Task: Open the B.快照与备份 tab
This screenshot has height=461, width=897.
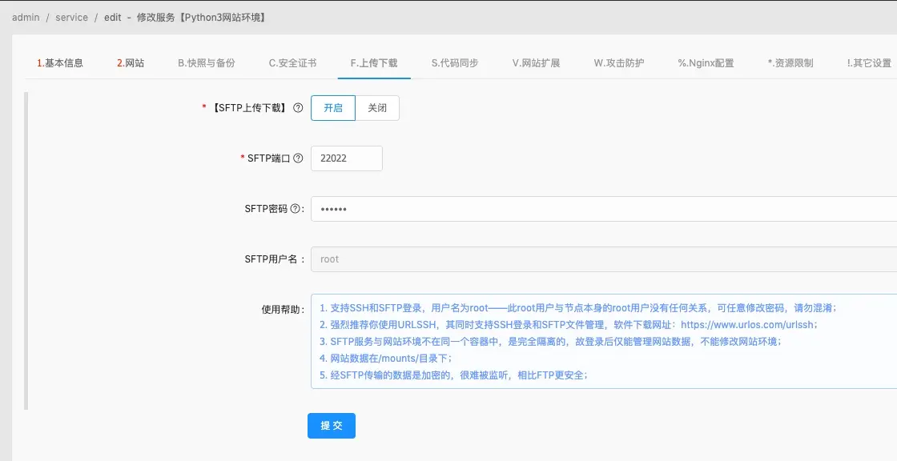Action: point(207,63)
